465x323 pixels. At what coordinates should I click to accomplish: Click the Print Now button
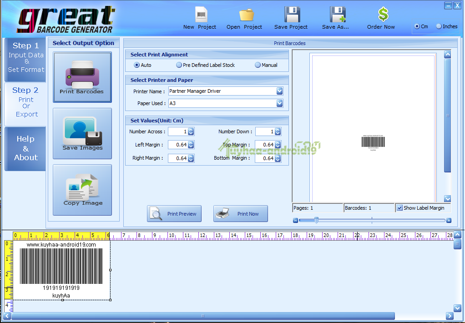coord(241,213)
